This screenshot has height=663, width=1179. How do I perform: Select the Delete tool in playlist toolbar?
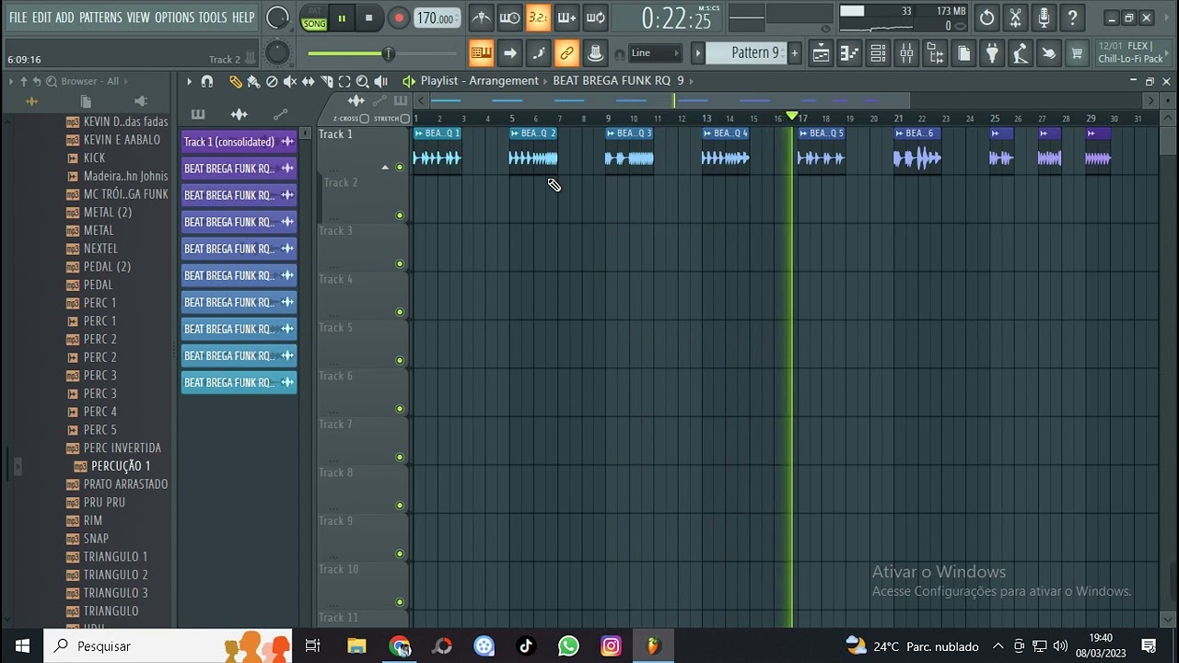pos(272,81)
